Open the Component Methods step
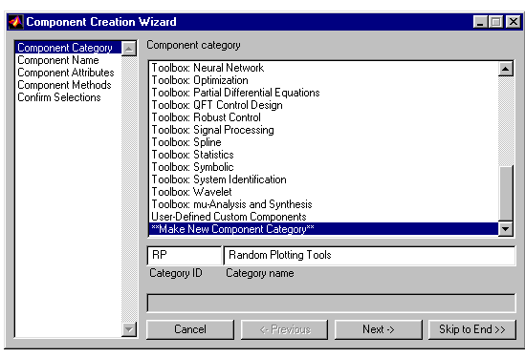 click(x=64, y=85)
